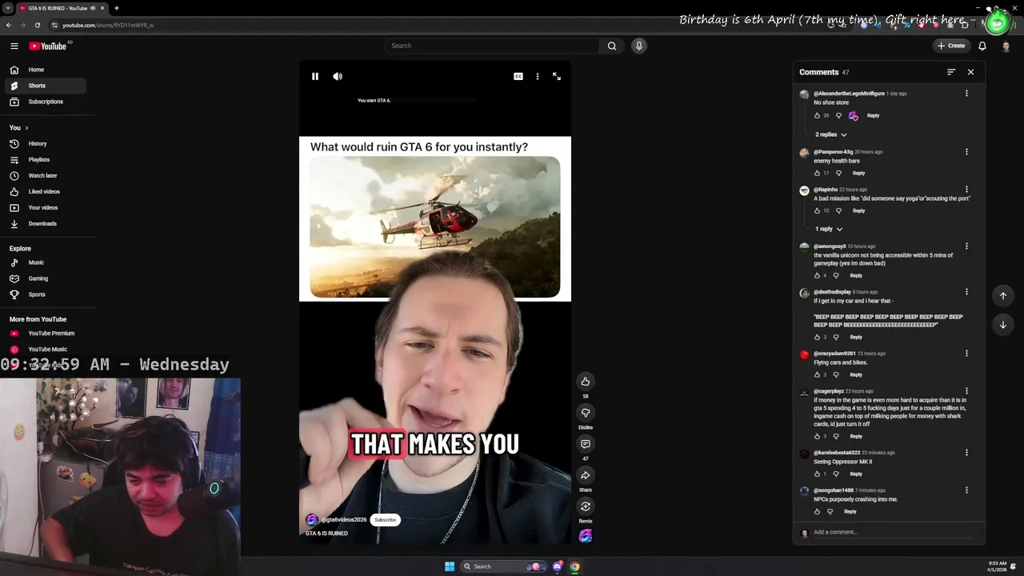The image size is (1024, 576).
Task: Remix this Short
Action: tap(586, 506)
